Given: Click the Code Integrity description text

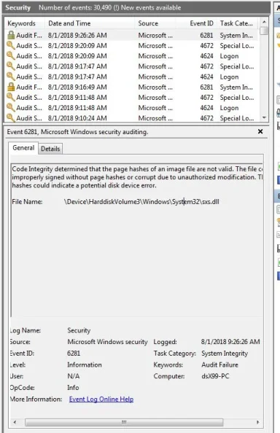Looking at the screenshot, I should (137, 177).
